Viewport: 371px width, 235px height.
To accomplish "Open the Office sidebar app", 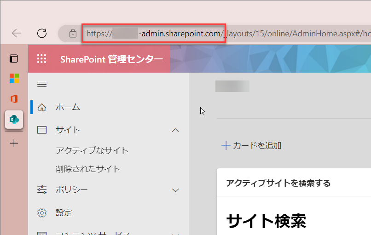I will coord(14,99).
